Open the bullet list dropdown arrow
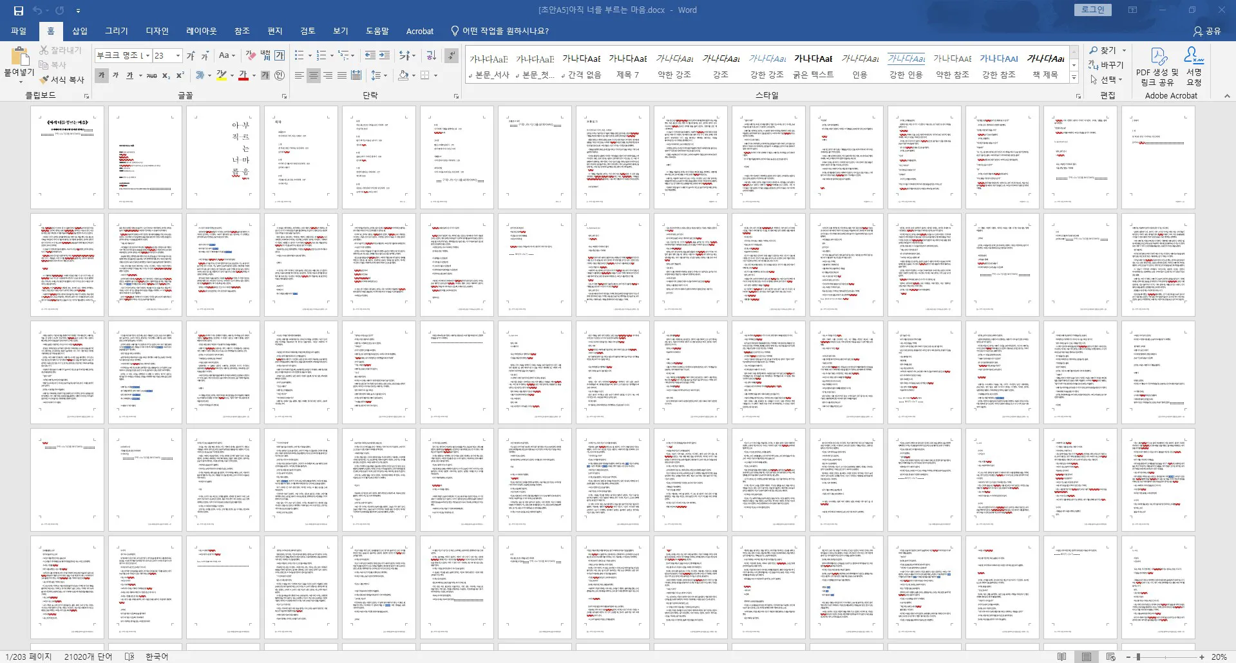 [310, 56]
